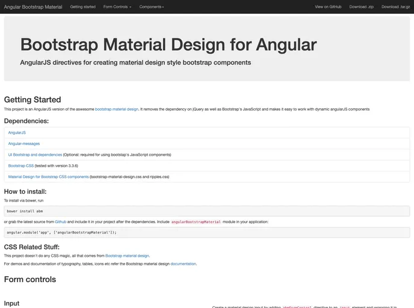Click the CSS Related Stuff: heading
Screen dimensions: 414x308
tap(32, 247)
